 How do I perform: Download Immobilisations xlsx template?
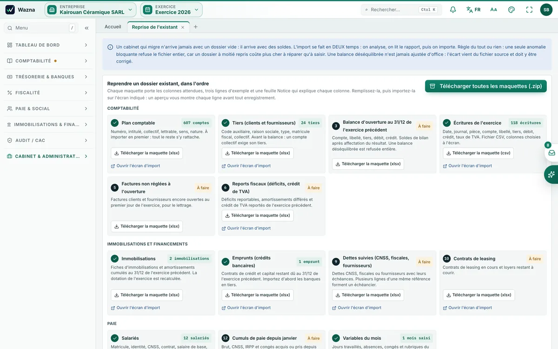147,295
